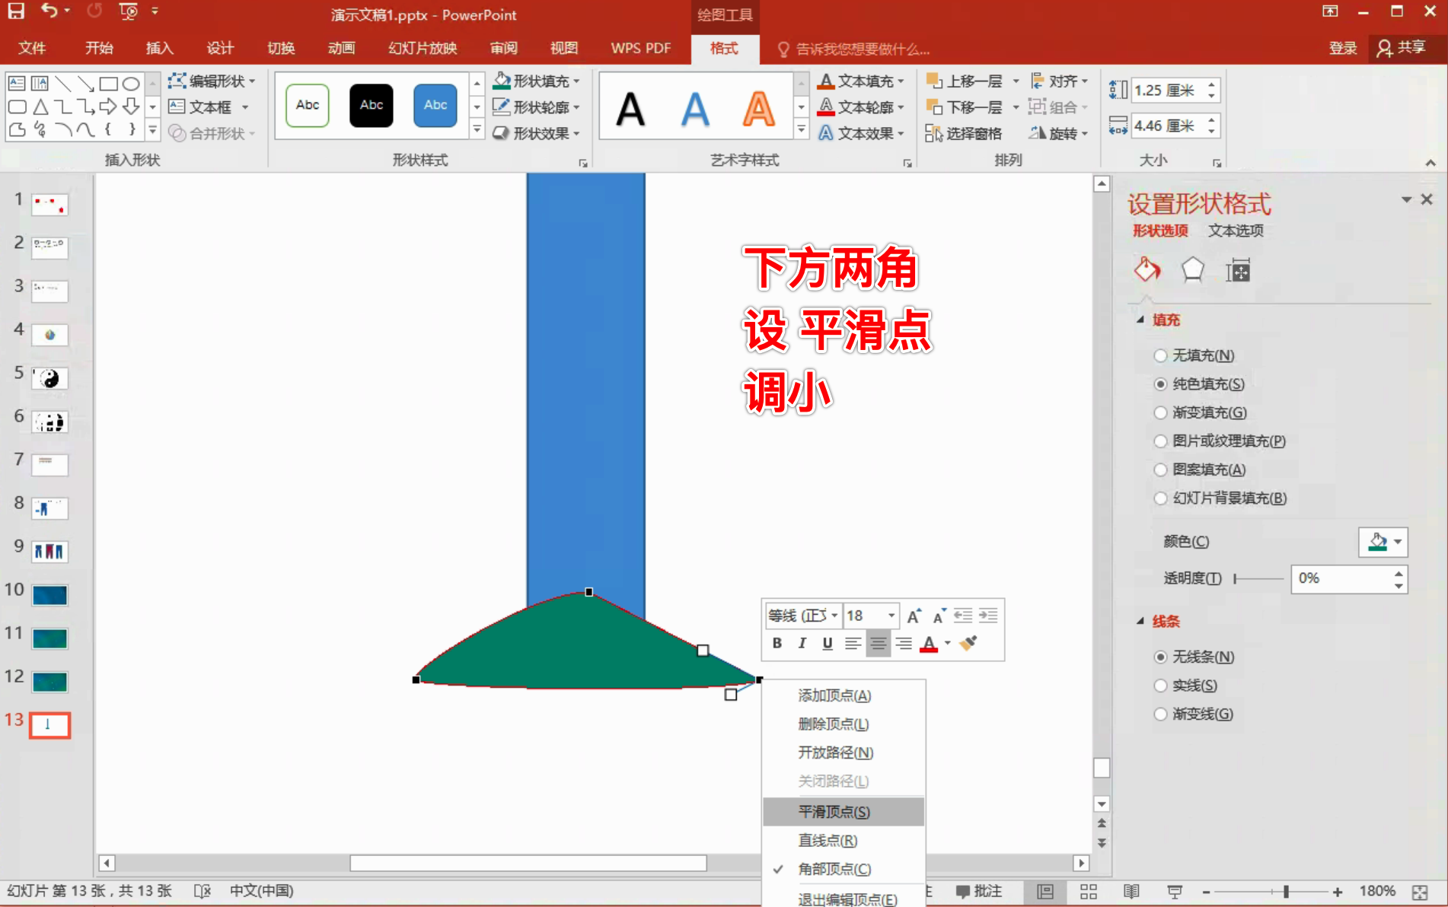The height and width of the screenshot is (907, 1448).
Task: Choose Delete Point (删除顶点) in context menu
Action: 843,724
